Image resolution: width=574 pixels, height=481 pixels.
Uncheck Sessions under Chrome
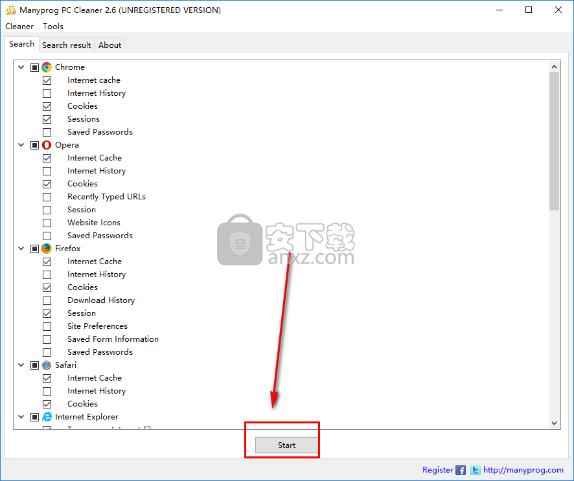pos(47,119)
